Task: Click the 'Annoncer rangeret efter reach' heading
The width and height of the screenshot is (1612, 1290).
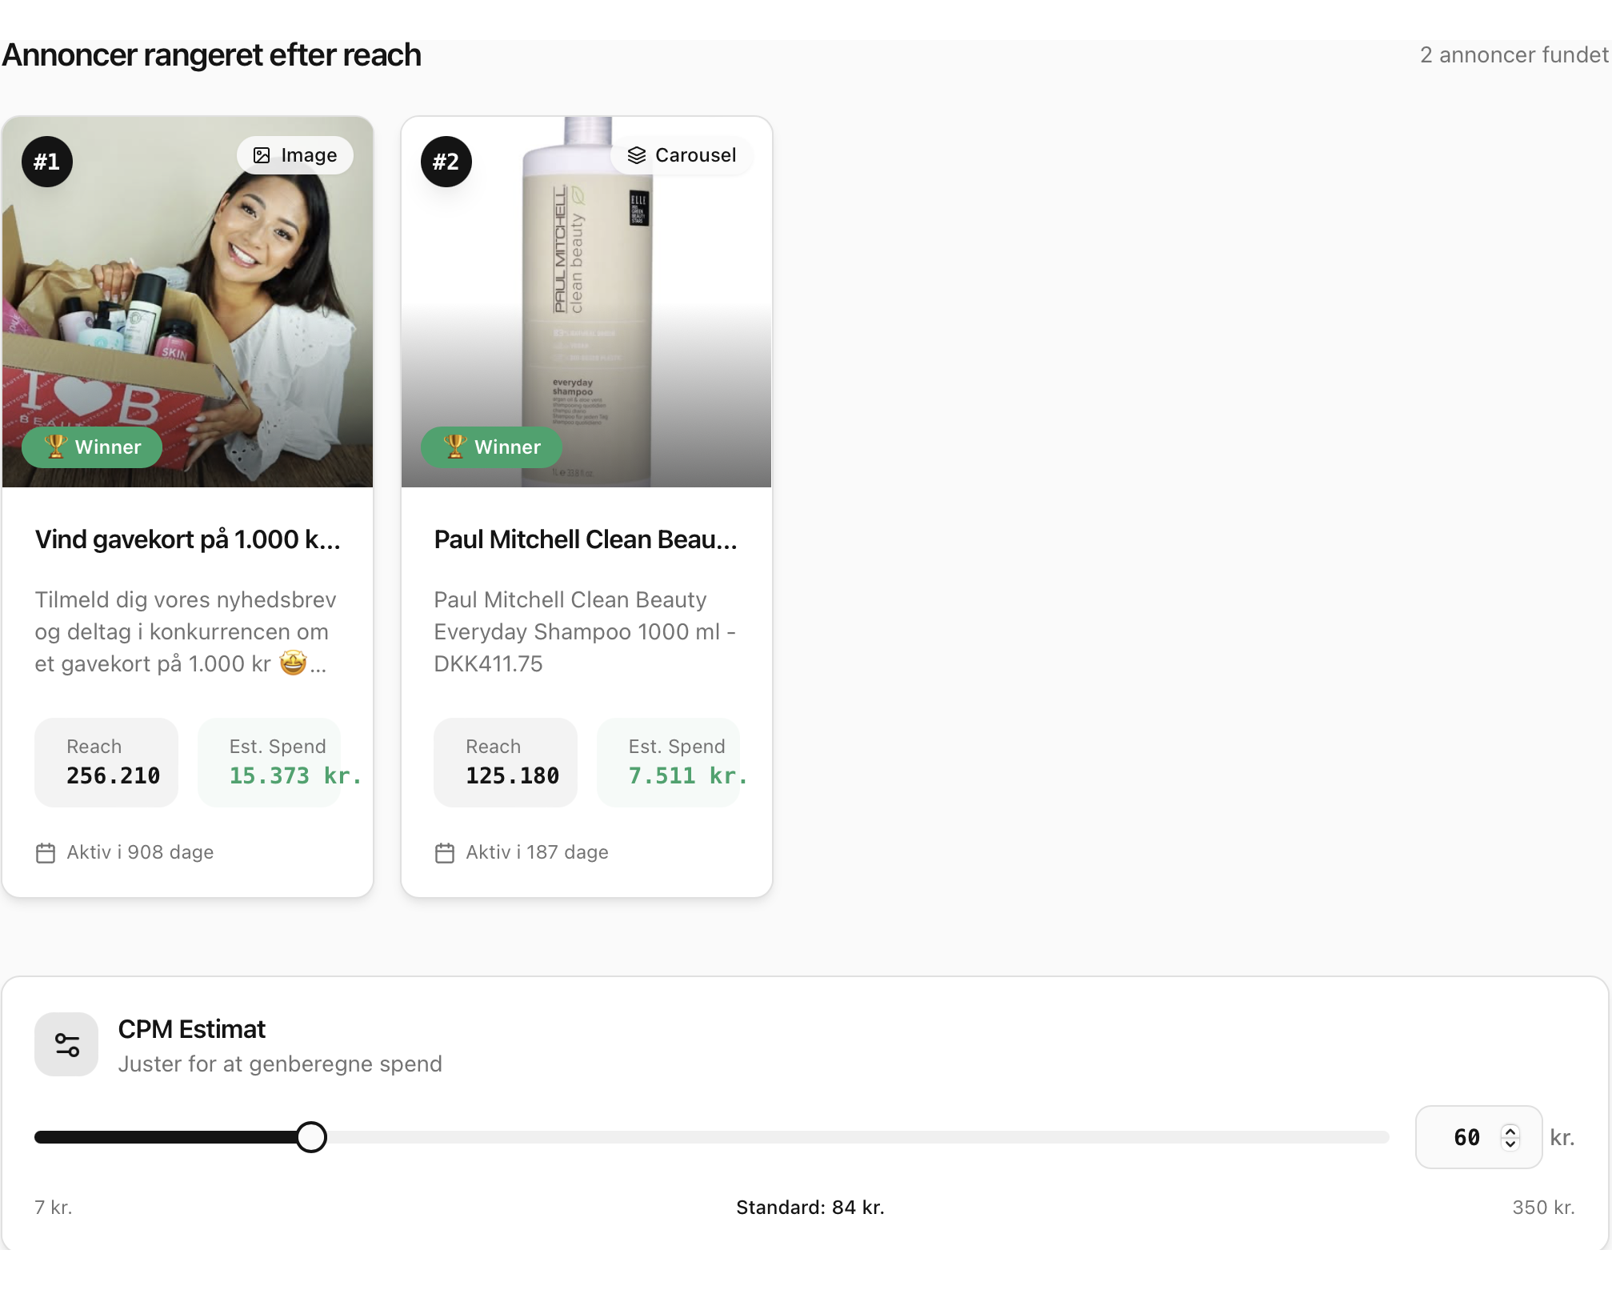Action: pyautogui.click(x=212, y=54)
